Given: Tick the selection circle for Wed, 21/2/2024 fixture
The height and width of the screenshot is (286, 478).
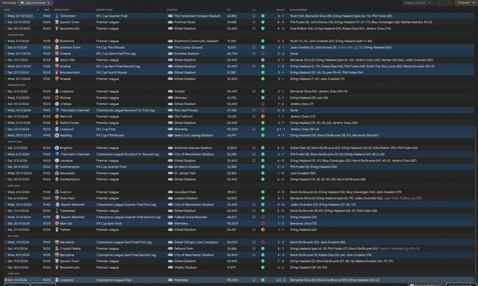Looking at the screenshot, I should [x=6, y=123].
